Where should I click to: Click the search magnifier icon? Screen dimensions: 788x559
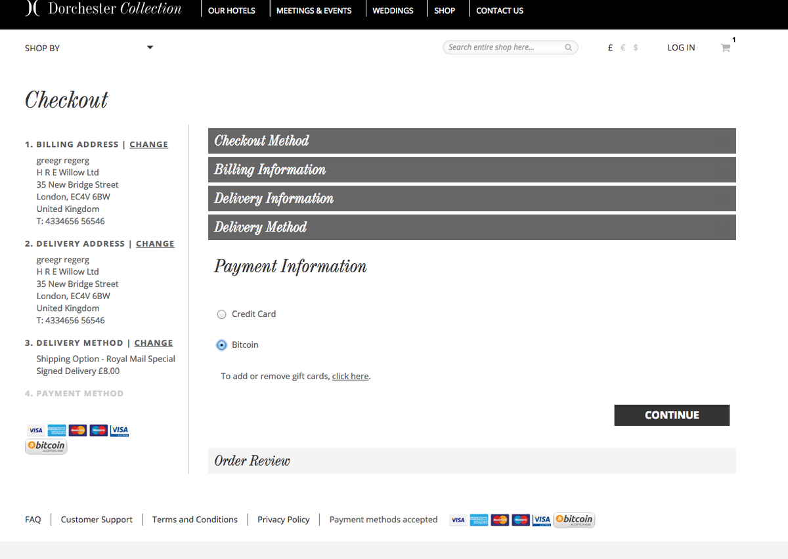(x=568, y=47)
